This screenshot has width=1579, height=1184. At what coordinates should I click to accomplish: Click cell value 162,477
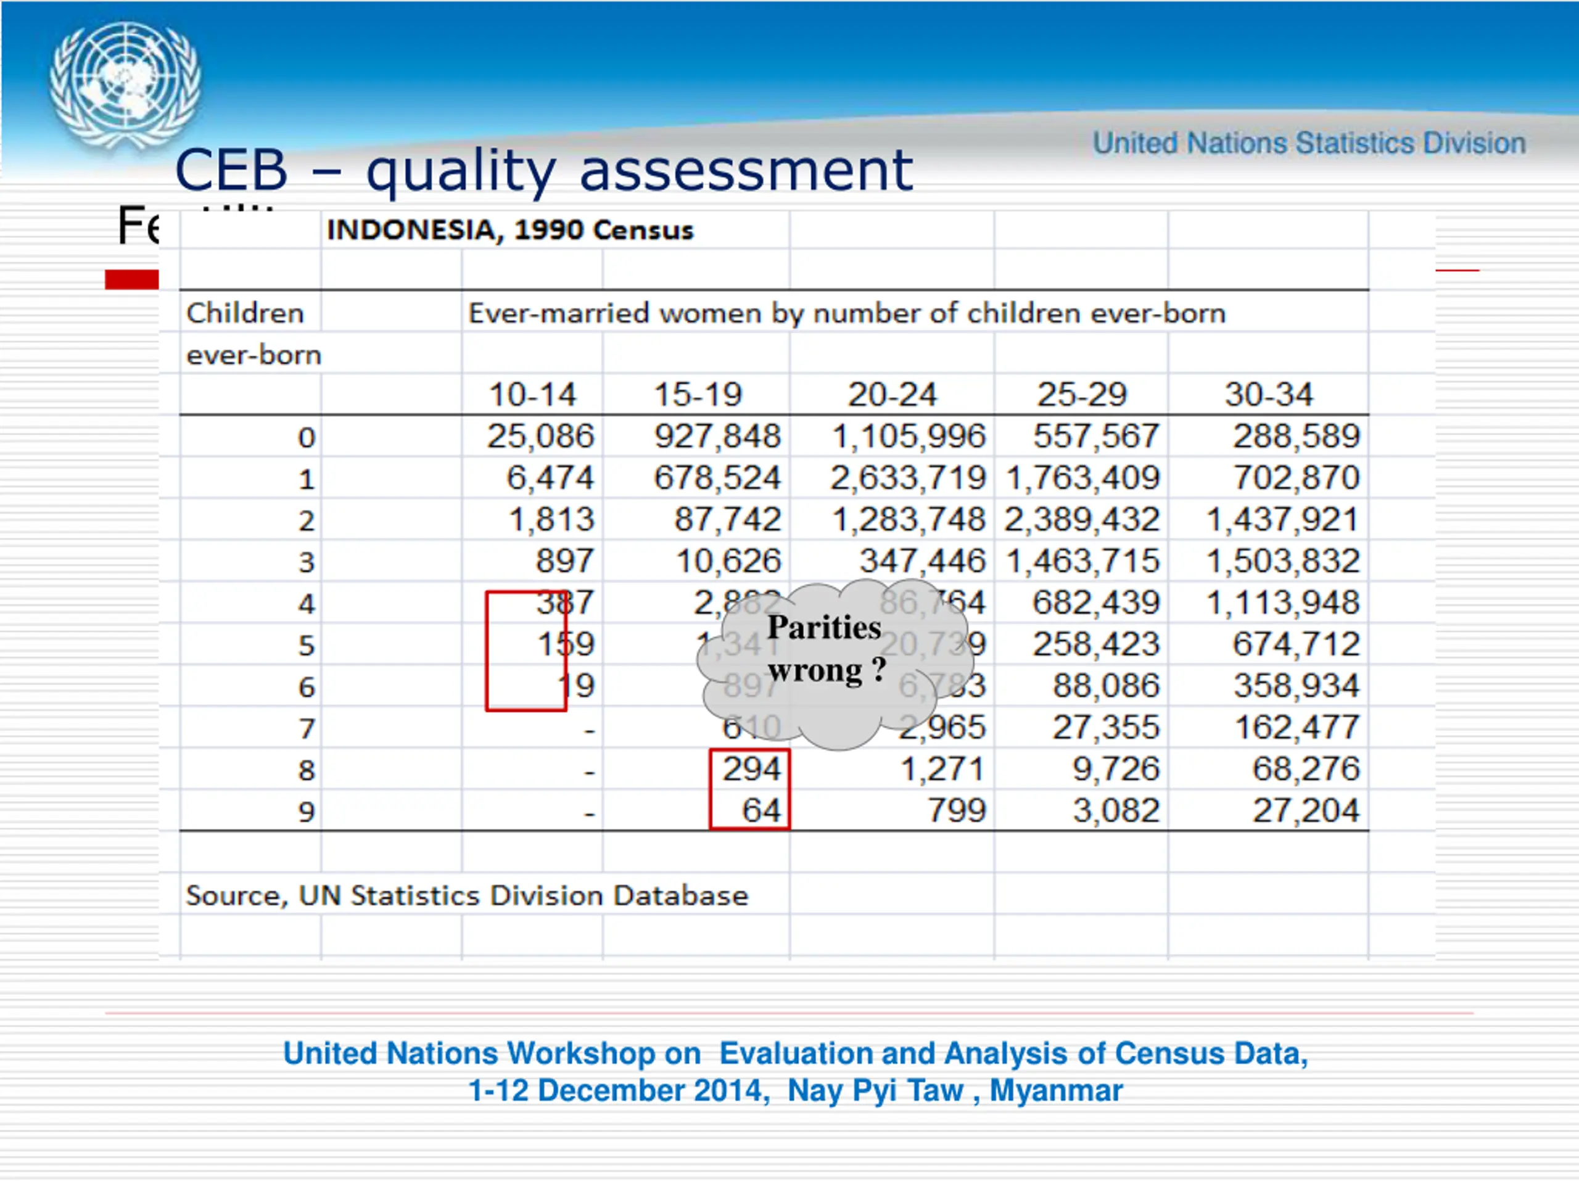tap(1297, 727)
